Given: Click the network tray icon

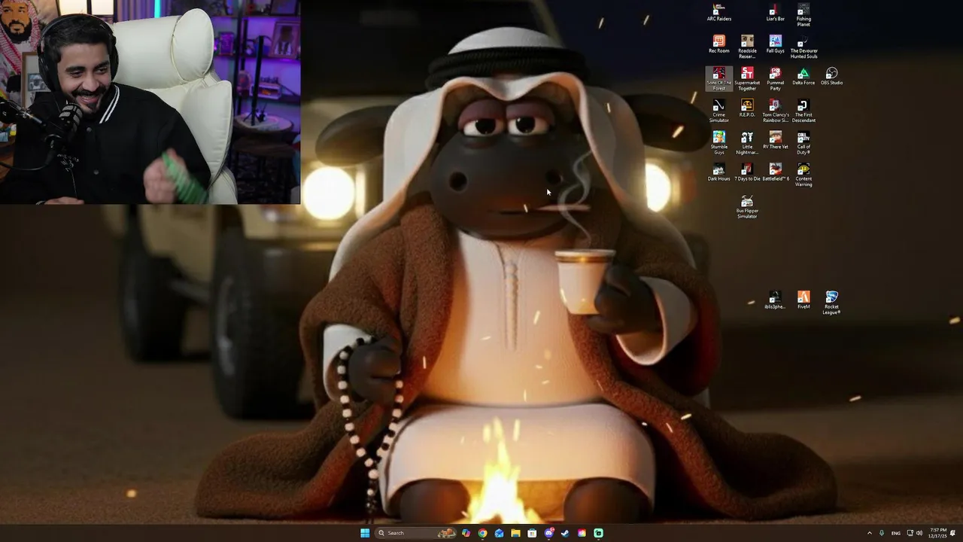Looking at the screenshot, I should tap(910, 533).
